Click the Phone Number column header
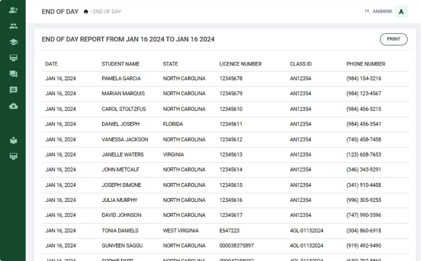The height and width of the screenshot is (261, 421). 365,64
